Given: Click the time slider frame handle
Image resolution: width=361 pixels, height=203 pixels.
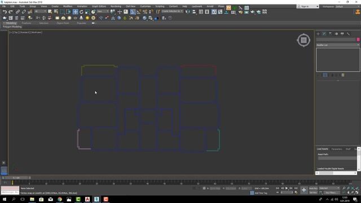Looking at the screenshot, I should [x=16, y=178].
